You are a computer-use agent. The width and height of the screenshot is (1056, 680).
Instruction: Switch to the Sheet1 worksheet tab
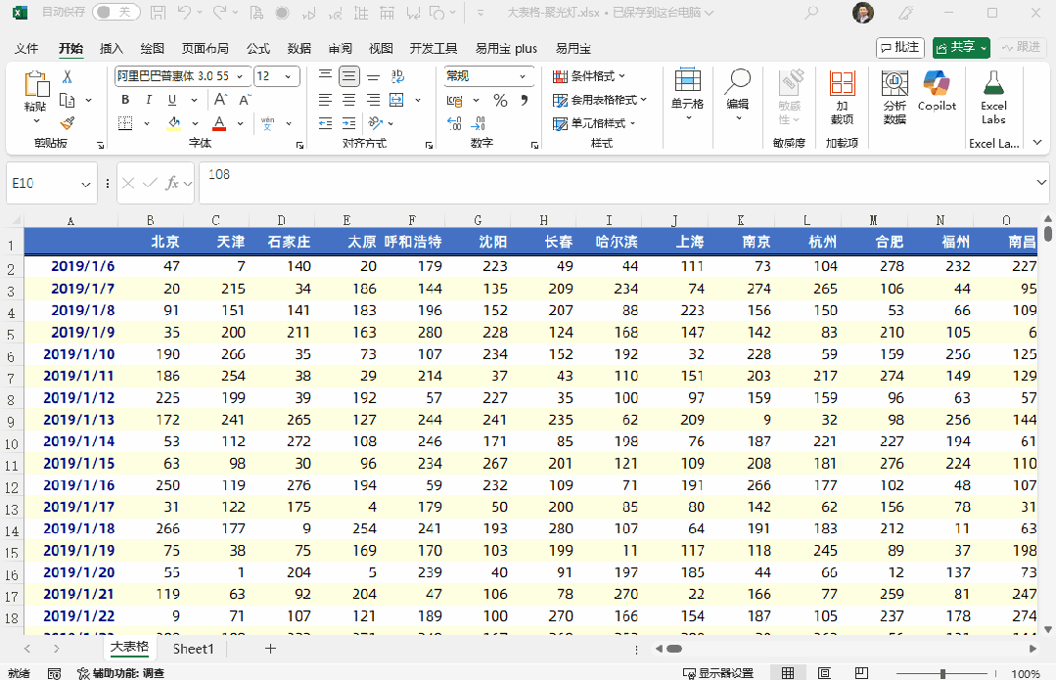click(x=193, y=649)
